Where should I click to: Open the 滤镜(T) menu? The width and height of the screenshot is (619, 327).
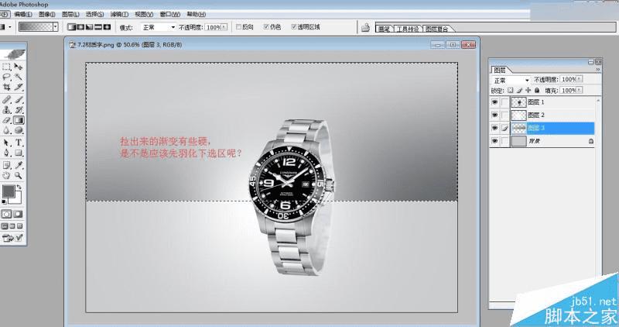pos(119,14)
